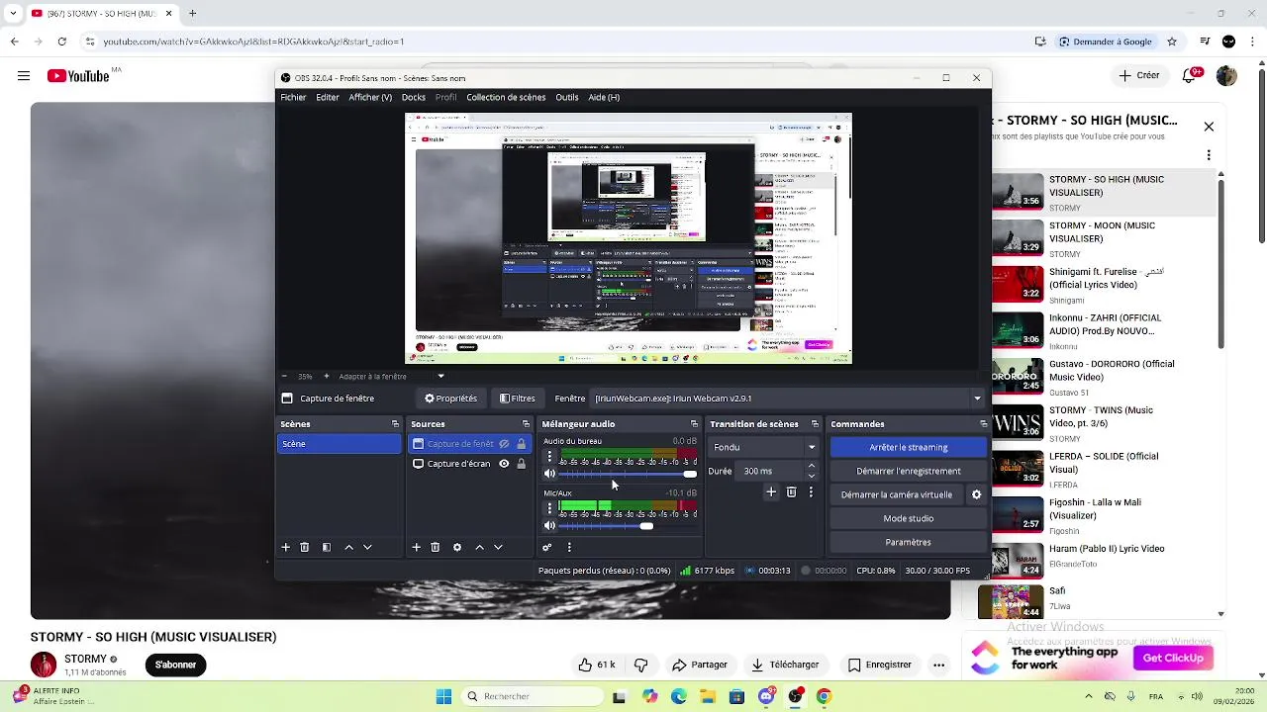Pop out Mélangeur audio dock icon

pyautogui.click(x=694, y=424)
